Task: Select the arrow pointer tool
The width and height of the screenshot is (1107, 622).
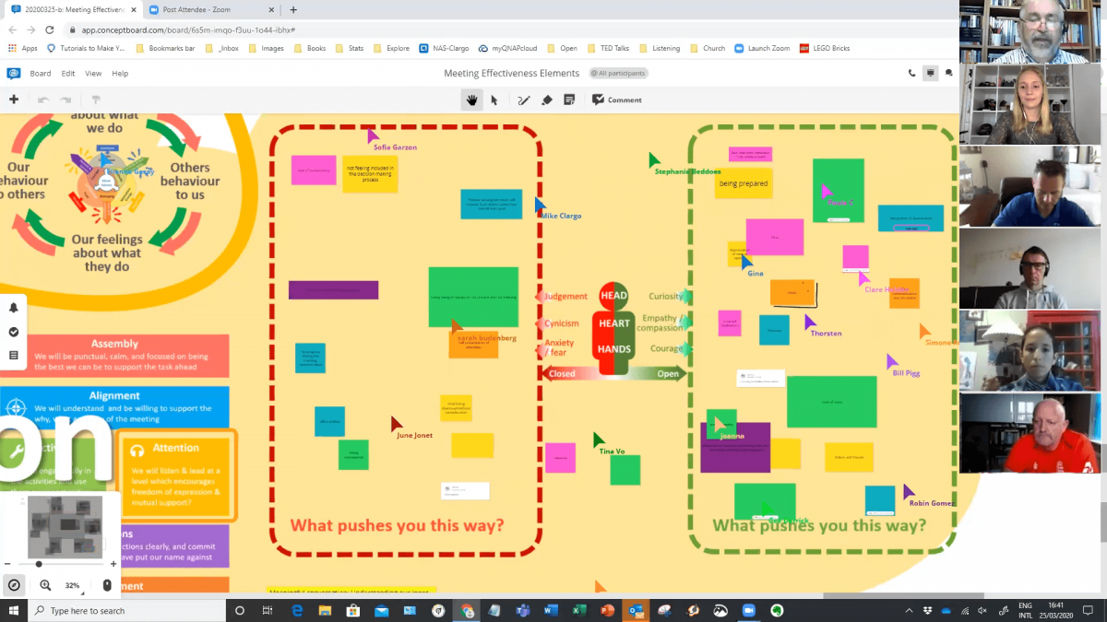Action: point(494,100)
